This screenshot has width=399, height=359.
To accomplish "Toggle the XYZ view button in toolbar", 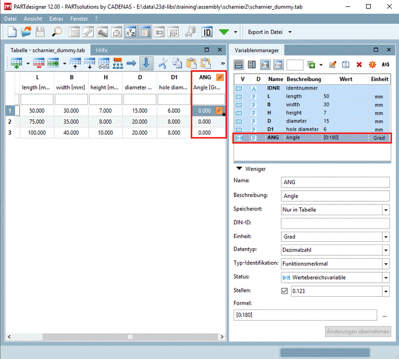I will pos(130,32).
